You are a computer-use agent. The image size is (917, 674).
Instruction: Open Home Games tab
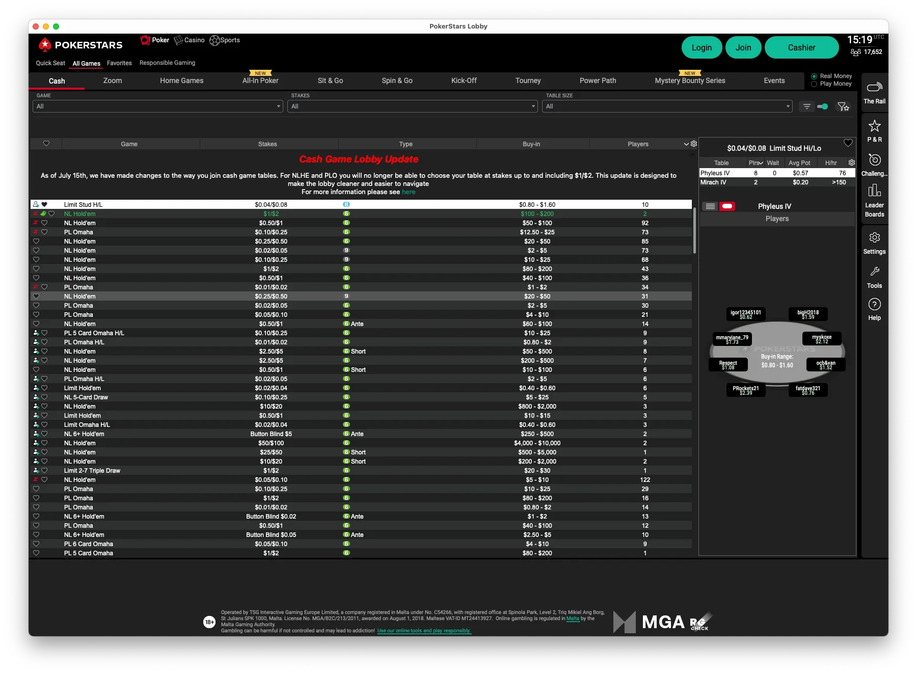point(181,80)
